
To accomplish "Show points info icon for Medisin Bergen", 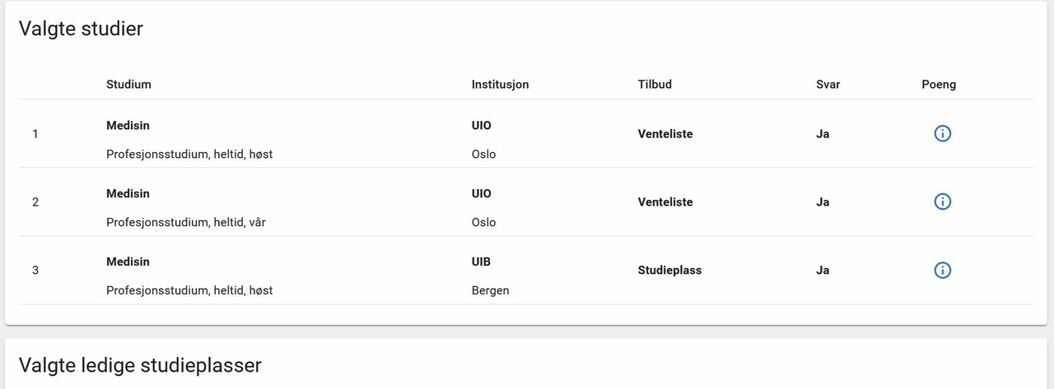I will [943, 270].
